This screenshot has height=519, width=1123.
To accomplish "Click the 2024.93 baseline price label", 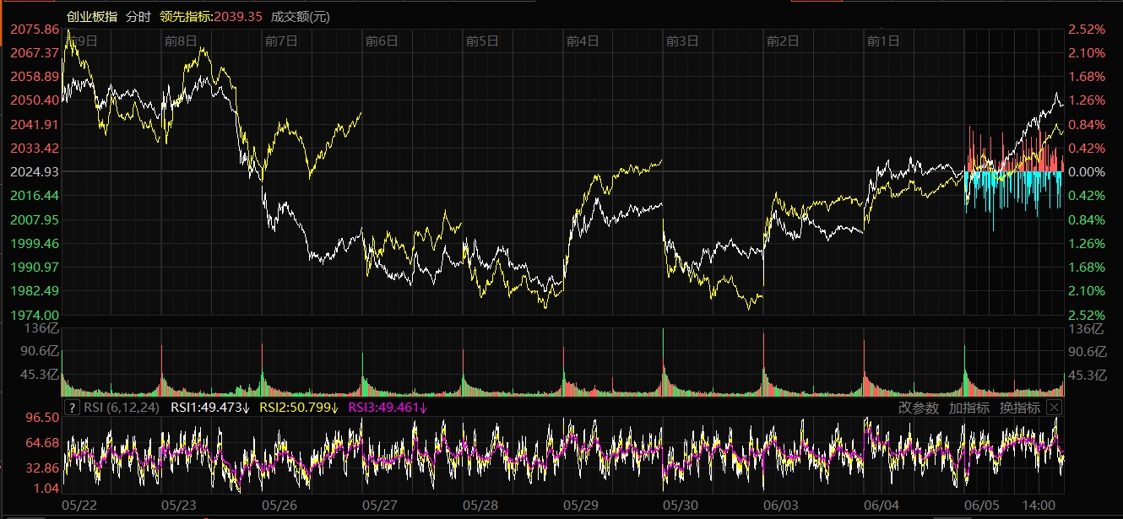I will tap(34, 171).
